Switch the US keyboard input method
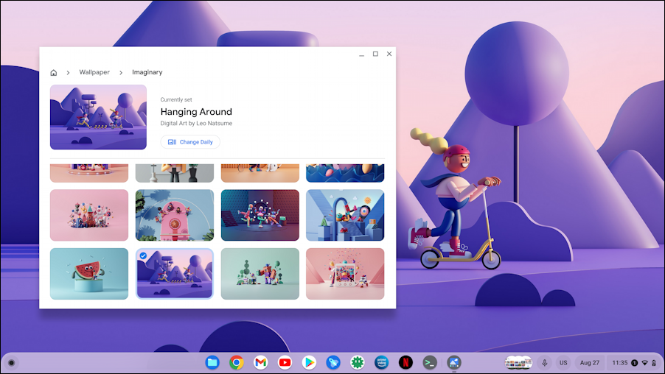This screenshot has width=665, height=374. click(563, 362)
